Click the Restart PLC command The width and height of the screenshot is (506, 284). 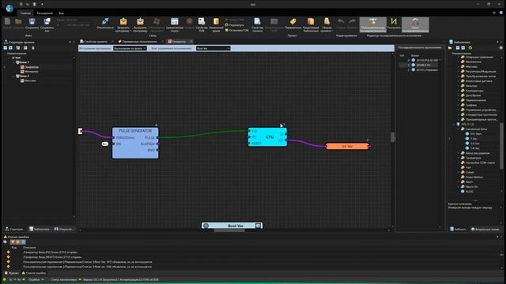point(235,24)
